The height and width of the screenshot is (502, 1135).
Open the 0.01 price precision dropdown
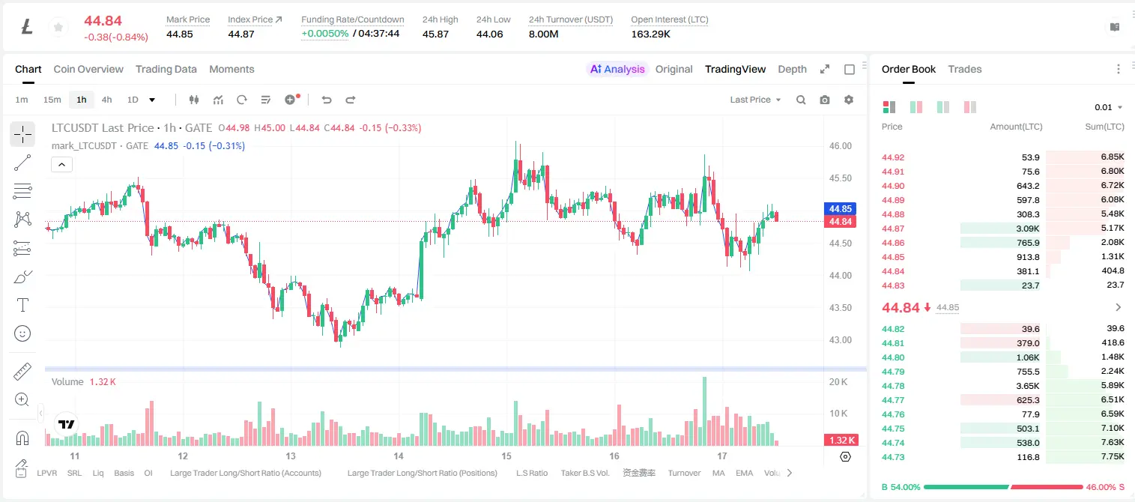coord(1109,107)
